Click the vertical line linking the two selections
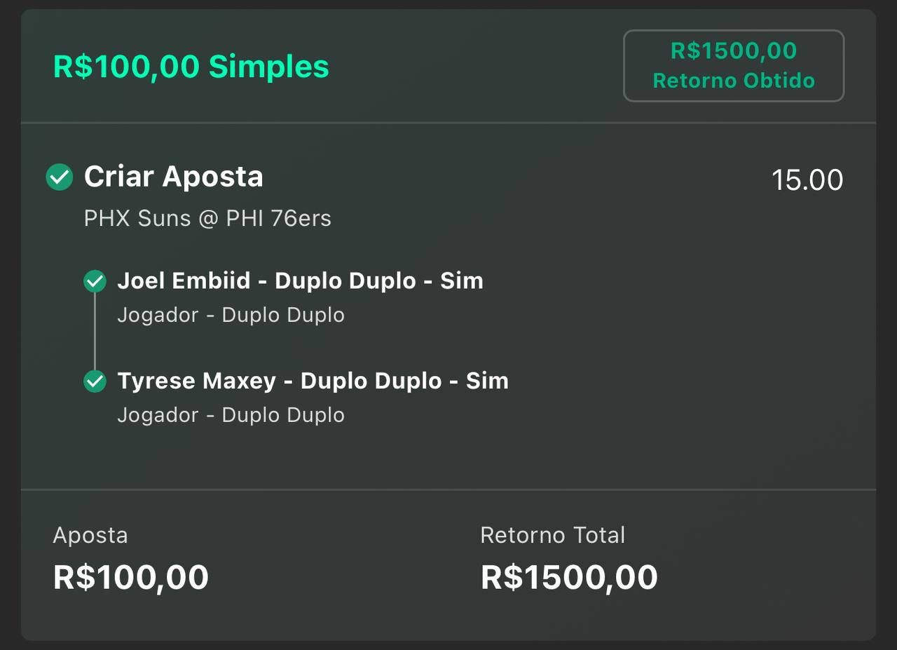The image size is (897, 650). (x=95, y=331)
